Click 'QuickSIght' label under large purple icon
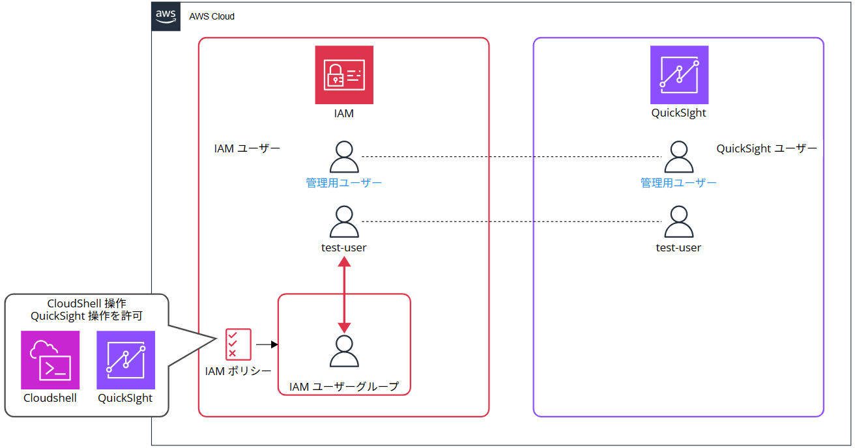 pos(679,113)
